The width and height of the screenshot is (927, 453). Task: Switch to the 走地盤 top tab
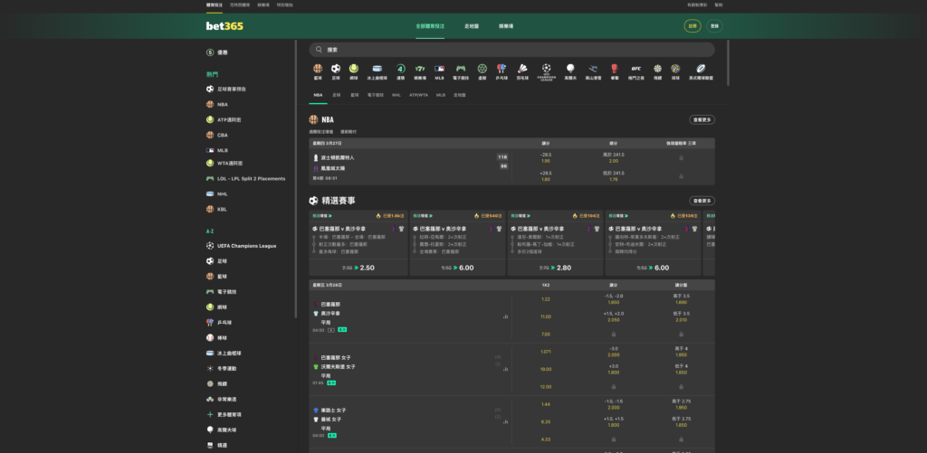pos(472,26)
